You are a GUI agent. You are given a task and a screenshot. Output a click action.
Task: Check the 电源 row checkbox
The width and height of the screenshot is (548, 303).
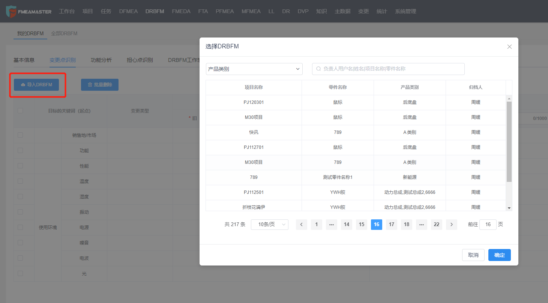[x=20, y=227]
